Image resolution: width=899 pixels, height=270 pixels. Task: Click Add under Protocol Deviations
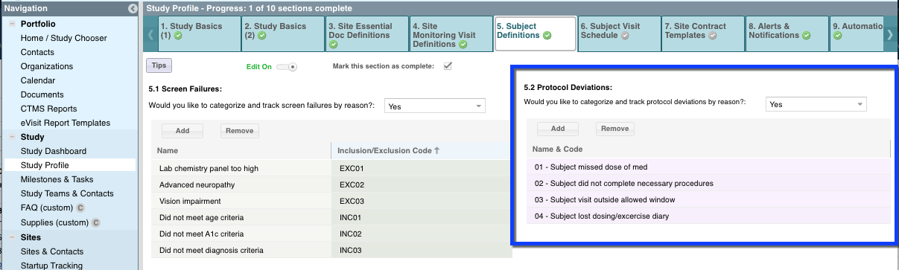click(x=558, y=129)
